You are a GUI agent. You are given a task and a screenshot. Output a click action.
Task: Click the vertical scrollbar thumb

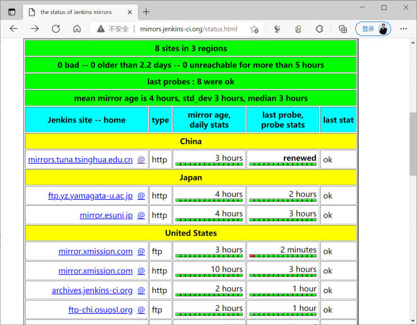413,144
